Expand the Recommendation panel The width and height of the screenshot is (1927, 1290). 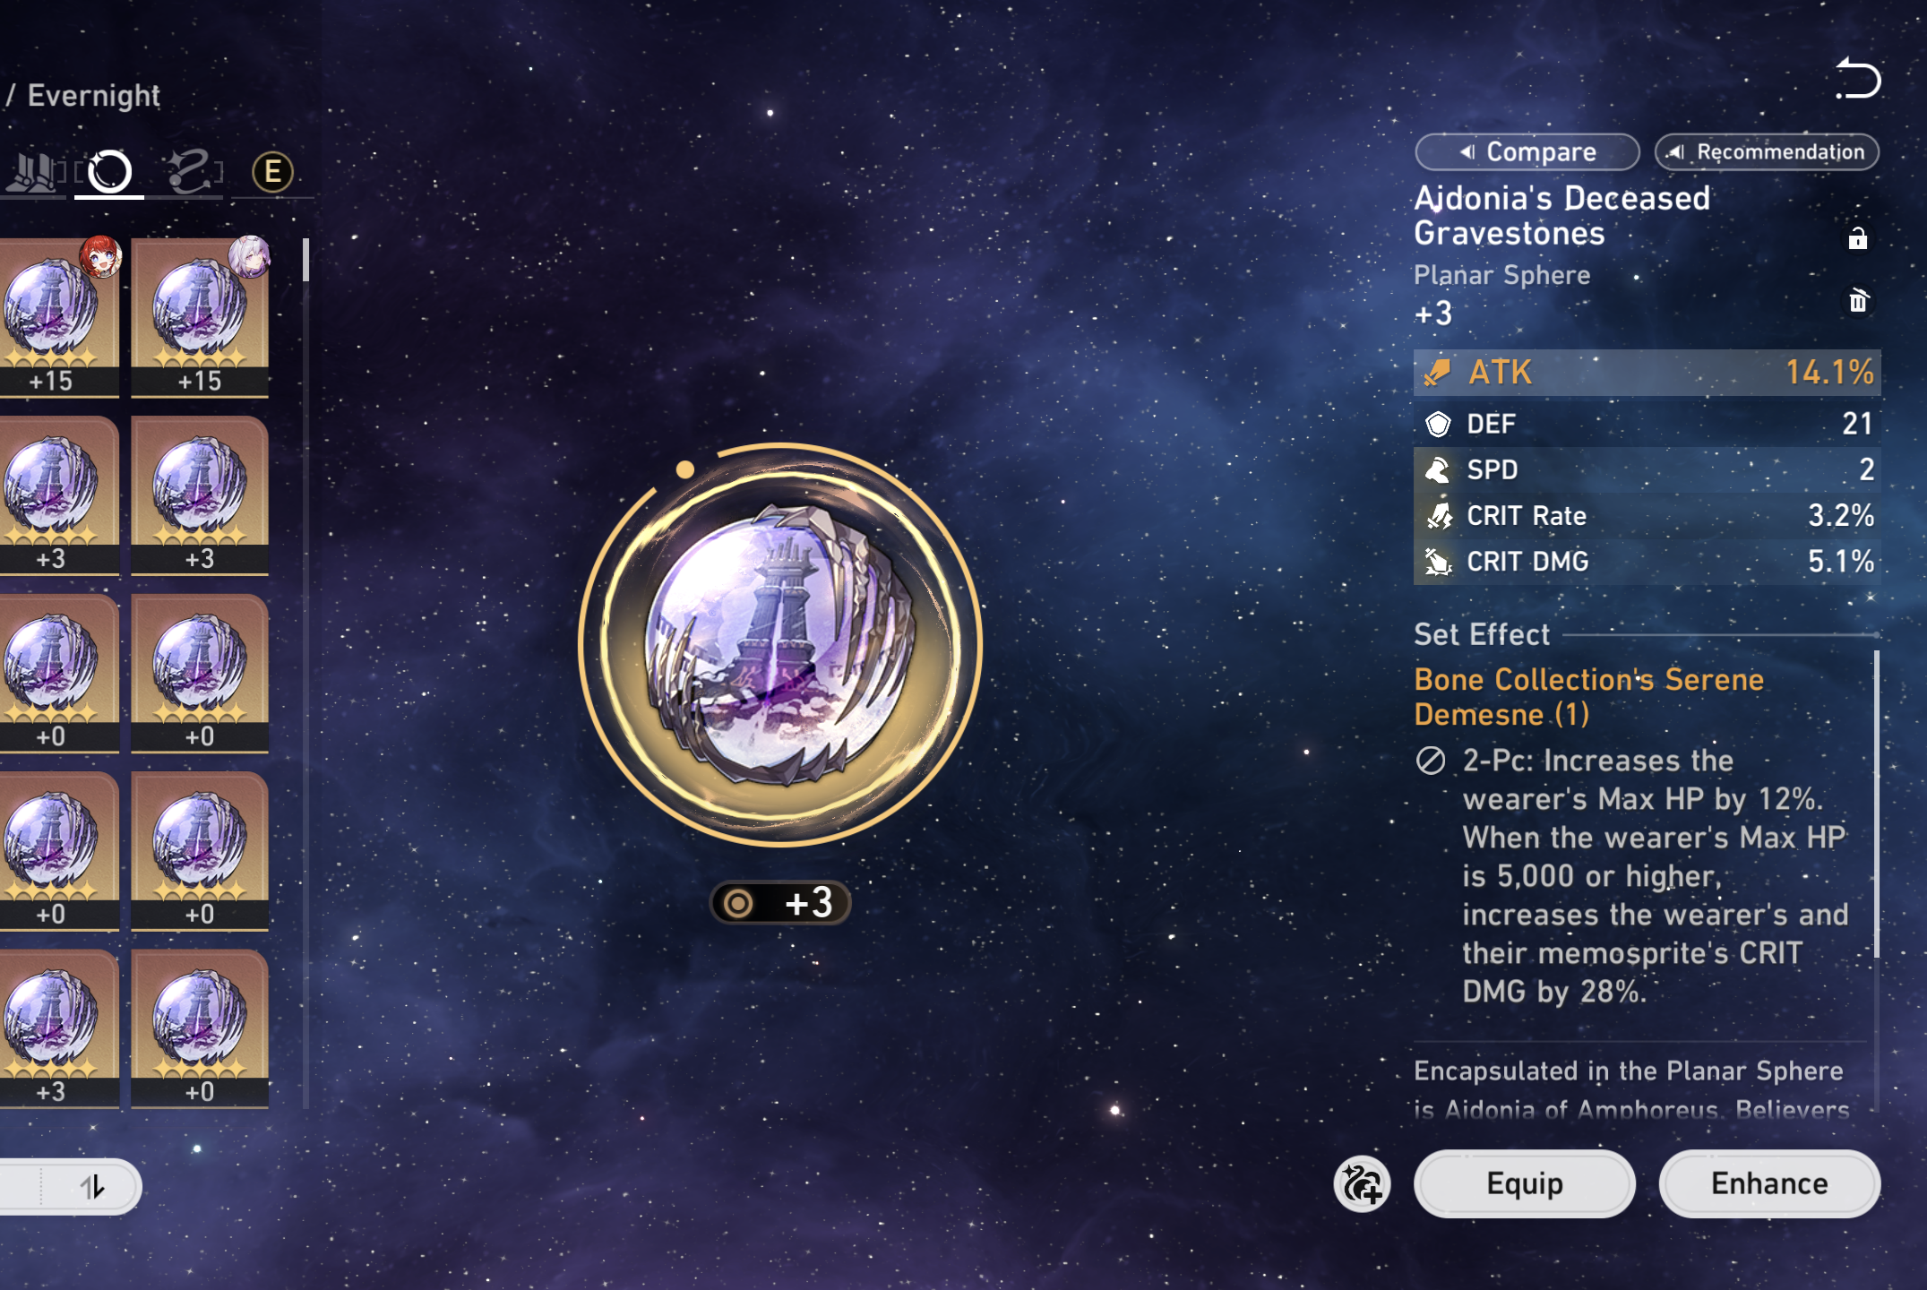(1767, 151)
